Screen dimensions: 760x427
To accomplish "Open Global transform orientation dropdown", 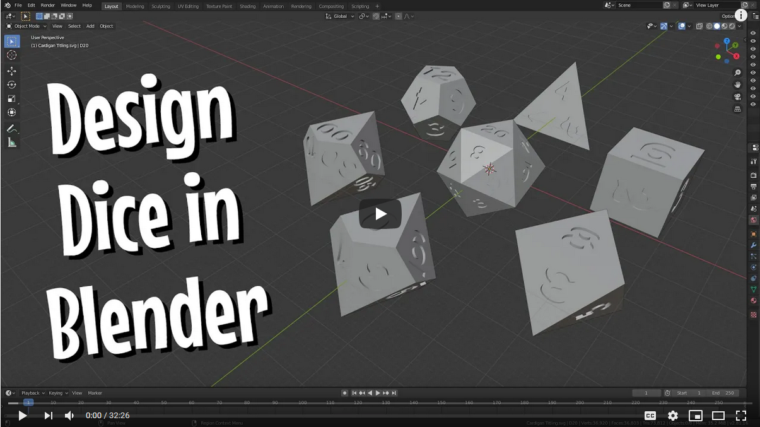I will coord(340,16).
